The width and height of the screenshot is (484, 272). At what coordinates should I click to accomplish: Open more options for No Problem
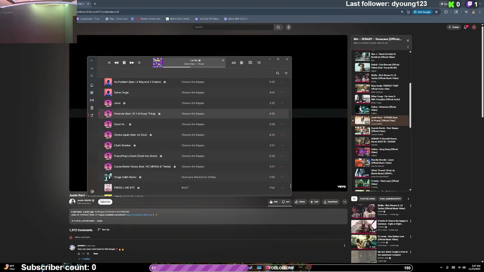[x=282, y=82]
